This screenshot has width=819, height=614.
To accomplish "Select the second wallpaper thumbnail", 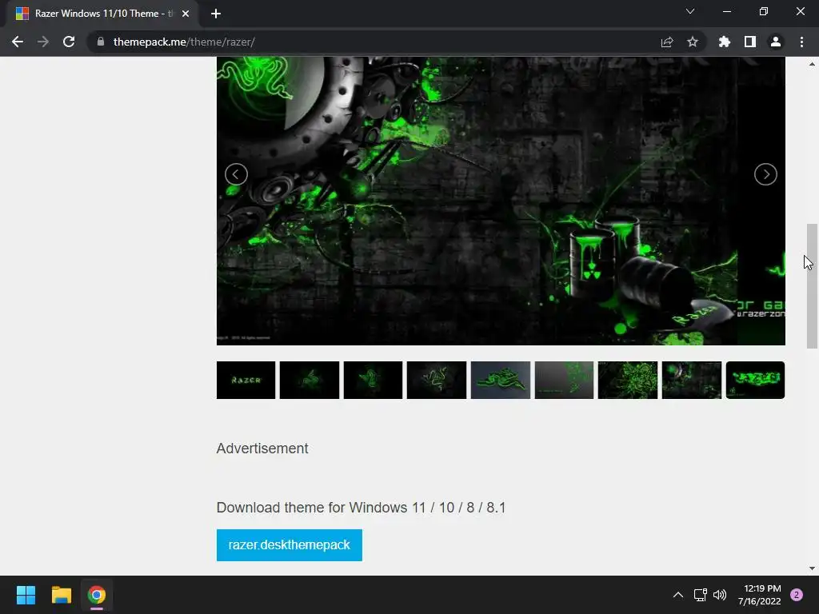I will tap(310, 380).
